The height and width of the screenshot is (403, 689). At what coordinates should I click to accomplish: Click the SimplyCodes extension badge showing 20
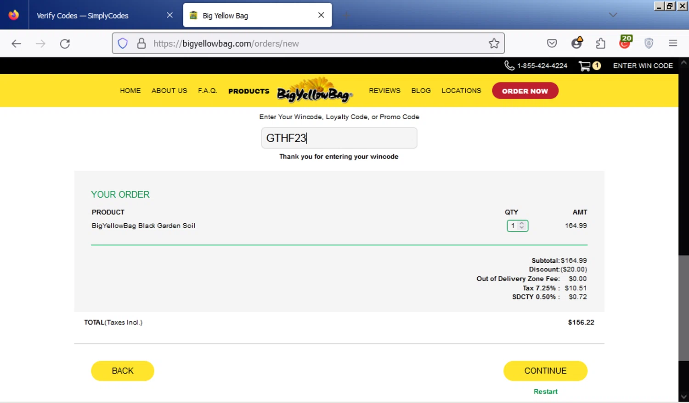pos(625,42)
